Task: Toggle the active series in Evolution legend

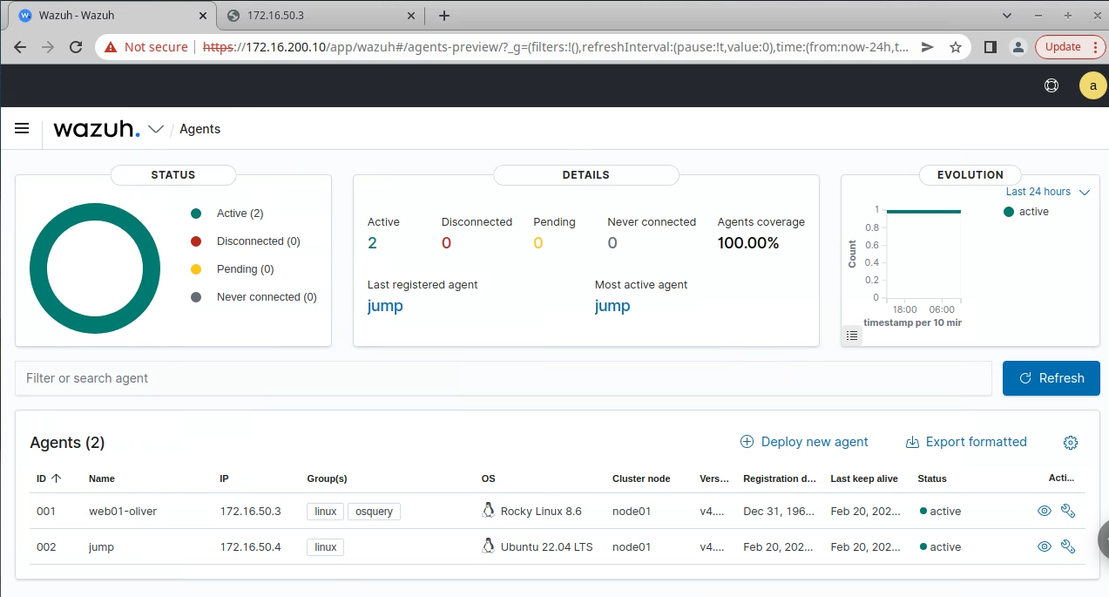Action: click(1026, 212)
